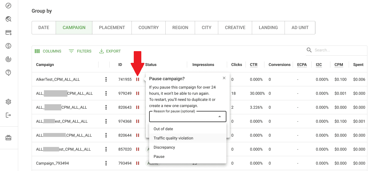Image resolution: width=380 pixels, height=171 pixels.
Task: Toggle pause for campaign 979249
Action: coord(138,93)
